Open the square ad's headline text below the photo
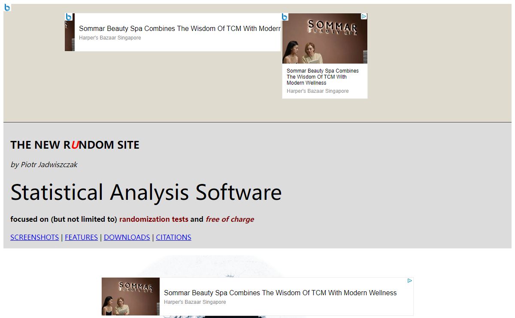This screenshot has height=318, width=515. coord(323,77)
